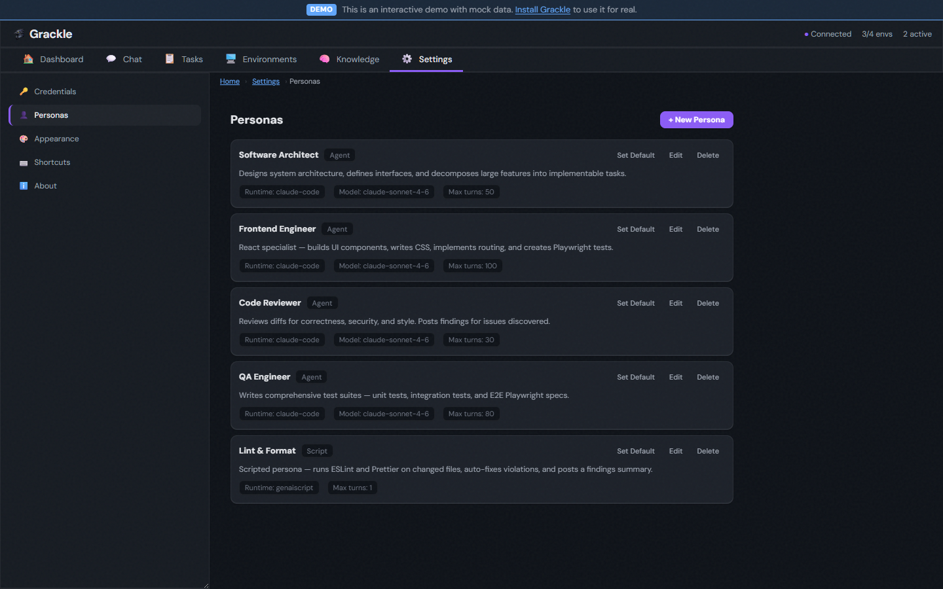Screen dimensions: 943x589
Task: Create a persona with New Persona button
Action: coord(696,120)
